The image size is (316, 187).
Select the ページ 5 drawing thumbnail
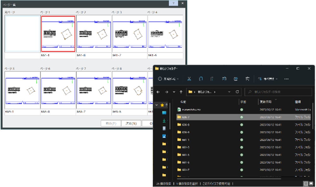tap(22, 90)
